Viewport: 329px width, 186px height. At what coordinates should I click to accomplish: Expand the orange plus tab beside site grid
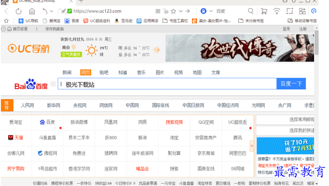point(252,146)
